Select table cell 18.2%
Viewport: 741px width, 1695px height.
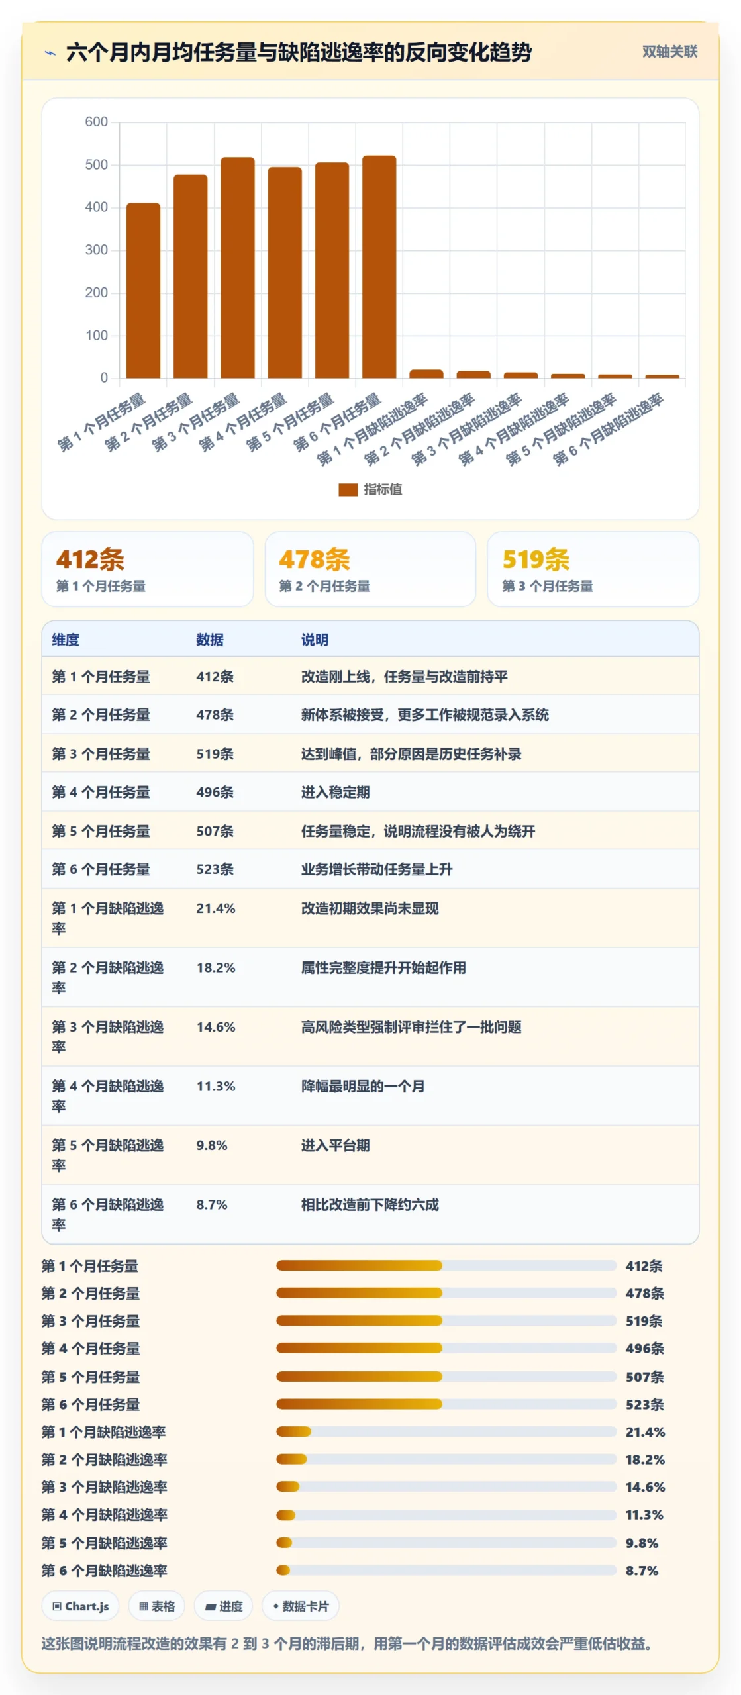216,967
